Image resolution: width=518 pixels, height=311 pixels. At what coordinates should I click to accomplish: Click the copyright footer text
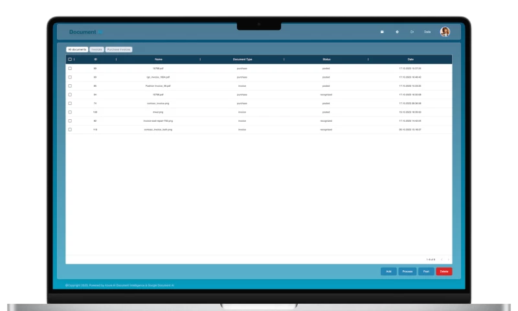[120, 285]
